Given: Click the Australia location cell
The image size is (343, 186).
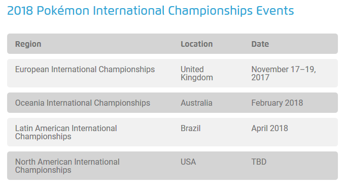Looking at the screenshot, I should point(196,103).
